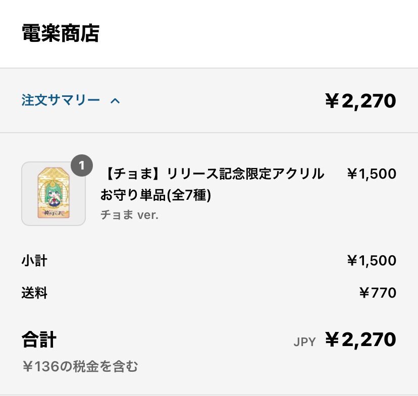
Task: Select the product name リリース記念限定アクリルお守り単品
Action: pos(212,184)
